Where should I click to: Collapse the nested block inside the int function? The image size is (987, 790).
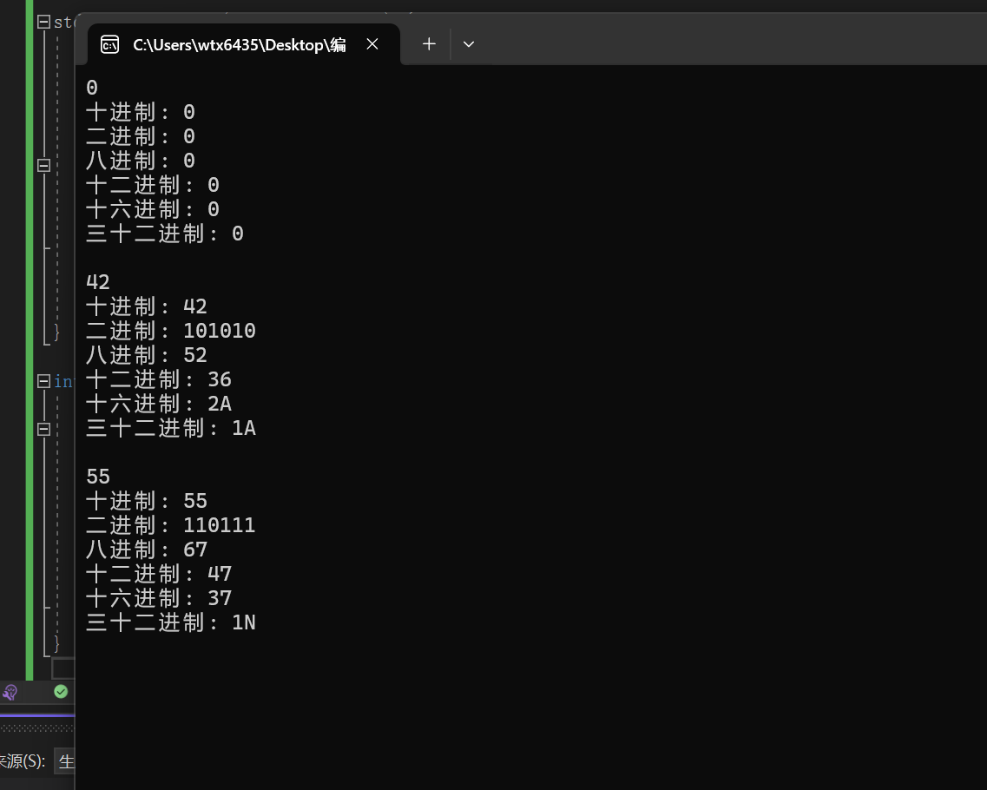(43, 429)
